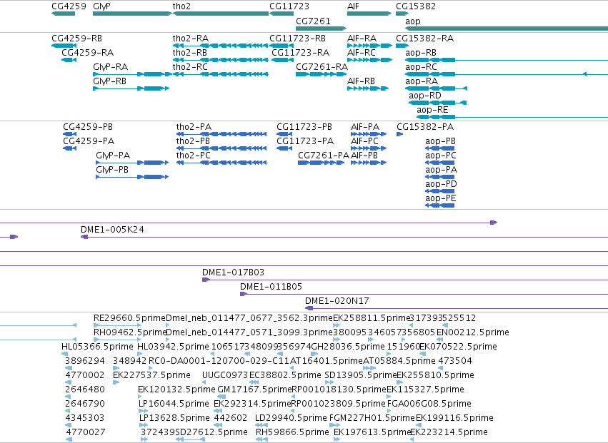Click protein AIF-PA

[369, 134]
